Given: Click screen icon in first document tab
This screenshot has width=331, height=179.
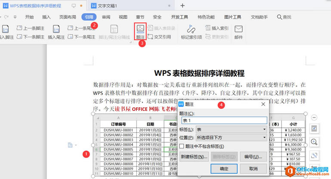Looking at the screenshot, I should click(x=74, y=6).
